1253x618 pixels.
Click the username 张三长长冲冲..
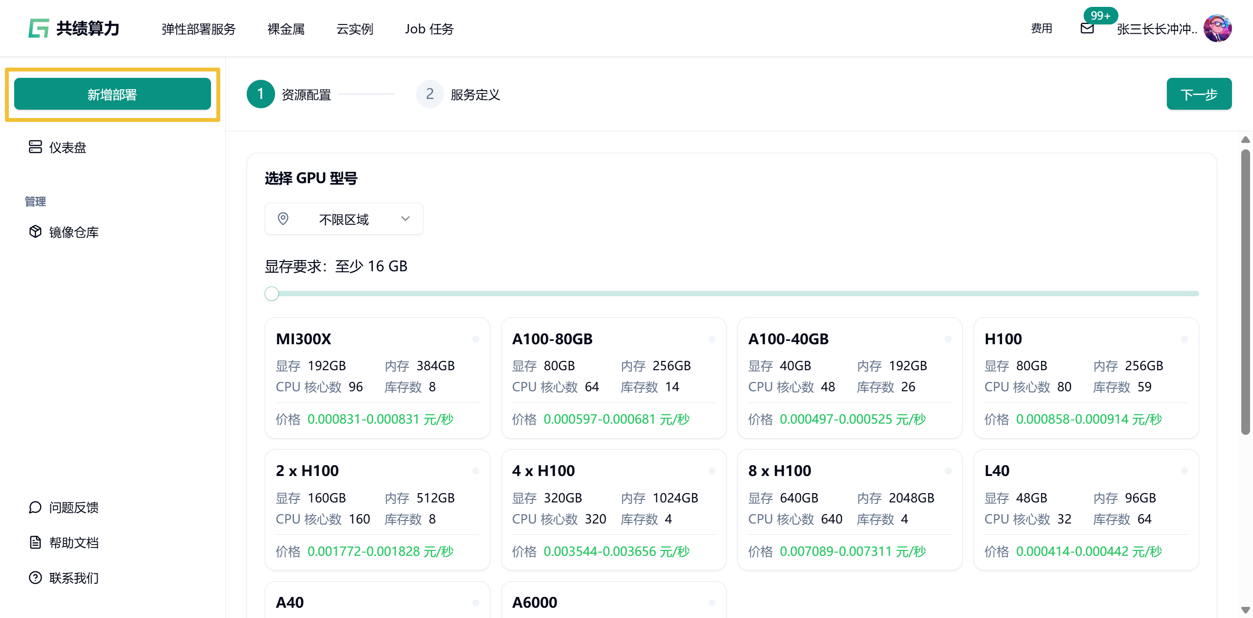point(1157,29)
